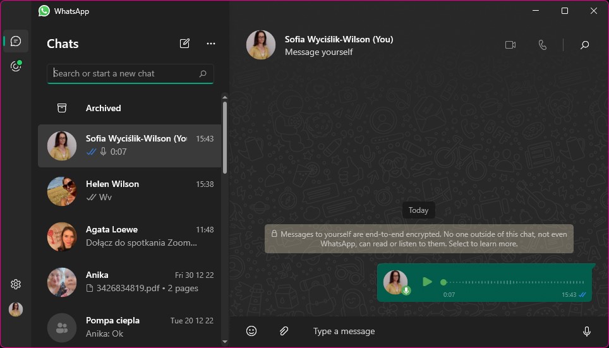
Task: Open the Status tab with green dot
Action: 16,66
